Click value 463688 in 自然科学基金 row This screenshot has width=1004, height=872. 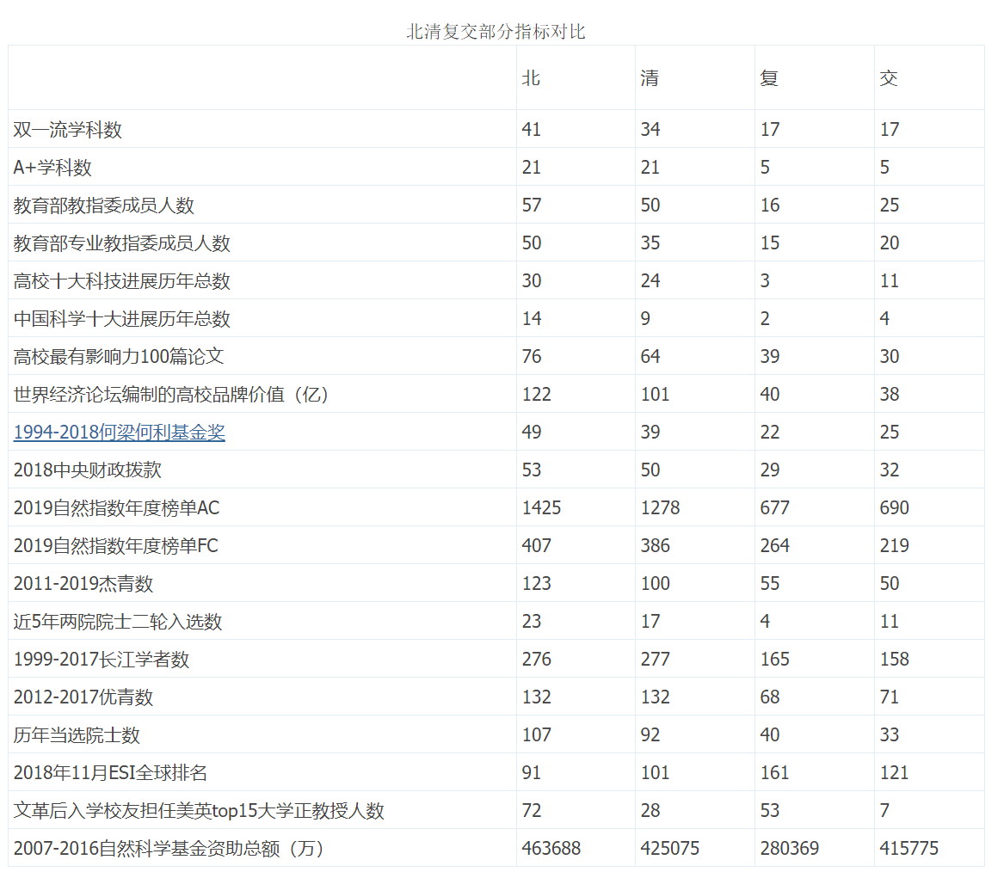[x=551, y=848]
